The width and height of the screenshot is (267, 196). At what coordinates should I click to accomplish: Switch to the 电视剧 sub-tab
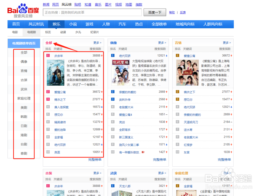click(x=32, y=32)
